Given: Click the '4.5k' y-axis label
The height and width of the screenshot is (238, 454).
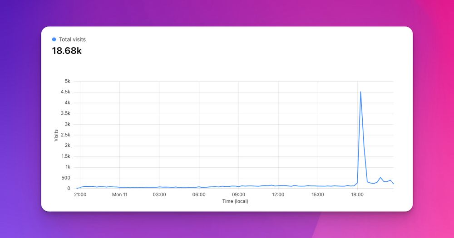Looking at the screenshot, I should tap(65, 92).
